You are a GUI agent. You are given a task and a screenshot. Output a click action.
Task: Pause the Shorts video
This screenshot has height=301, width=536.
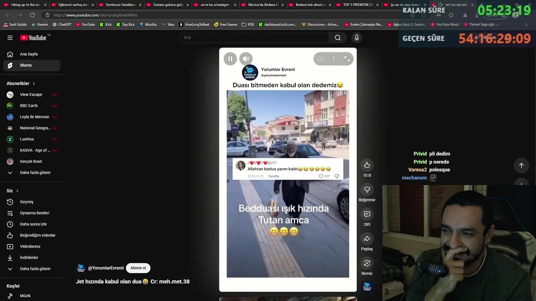(230, 59)
